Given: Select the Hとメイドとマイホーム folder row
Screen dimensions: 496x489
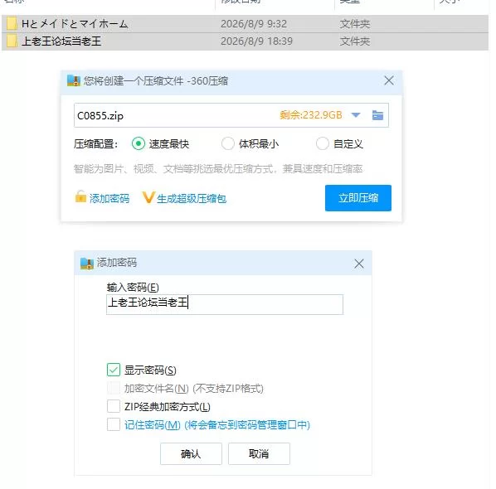Looking at the screenshot, I should click(246, 24).
